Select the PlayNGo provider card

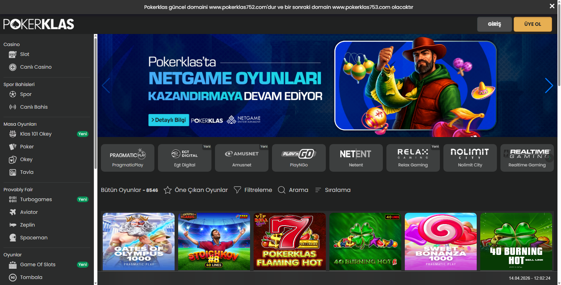tap(299, 158)
